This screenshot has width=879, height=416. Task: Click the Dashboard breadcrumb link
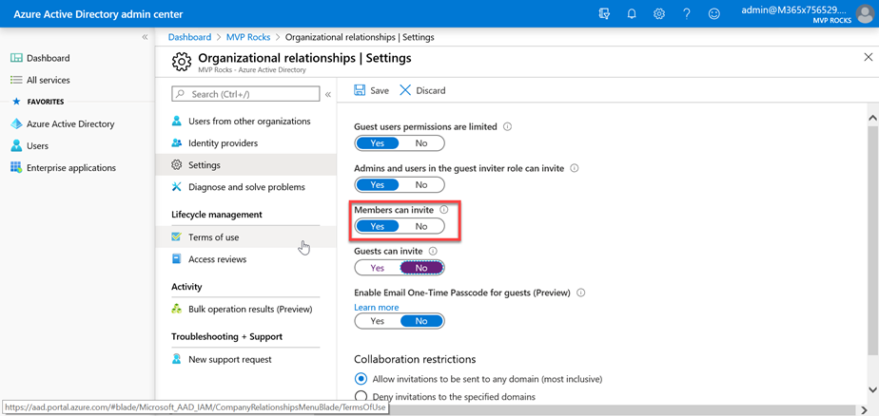[189, 37]
